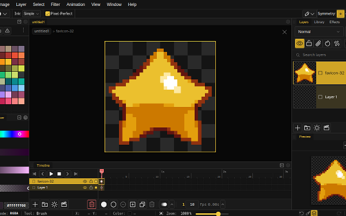The width and height of the screenshot is (346, 216).
Task: Click the filled circle keyframe icon
Action: (x=104, y=205)
